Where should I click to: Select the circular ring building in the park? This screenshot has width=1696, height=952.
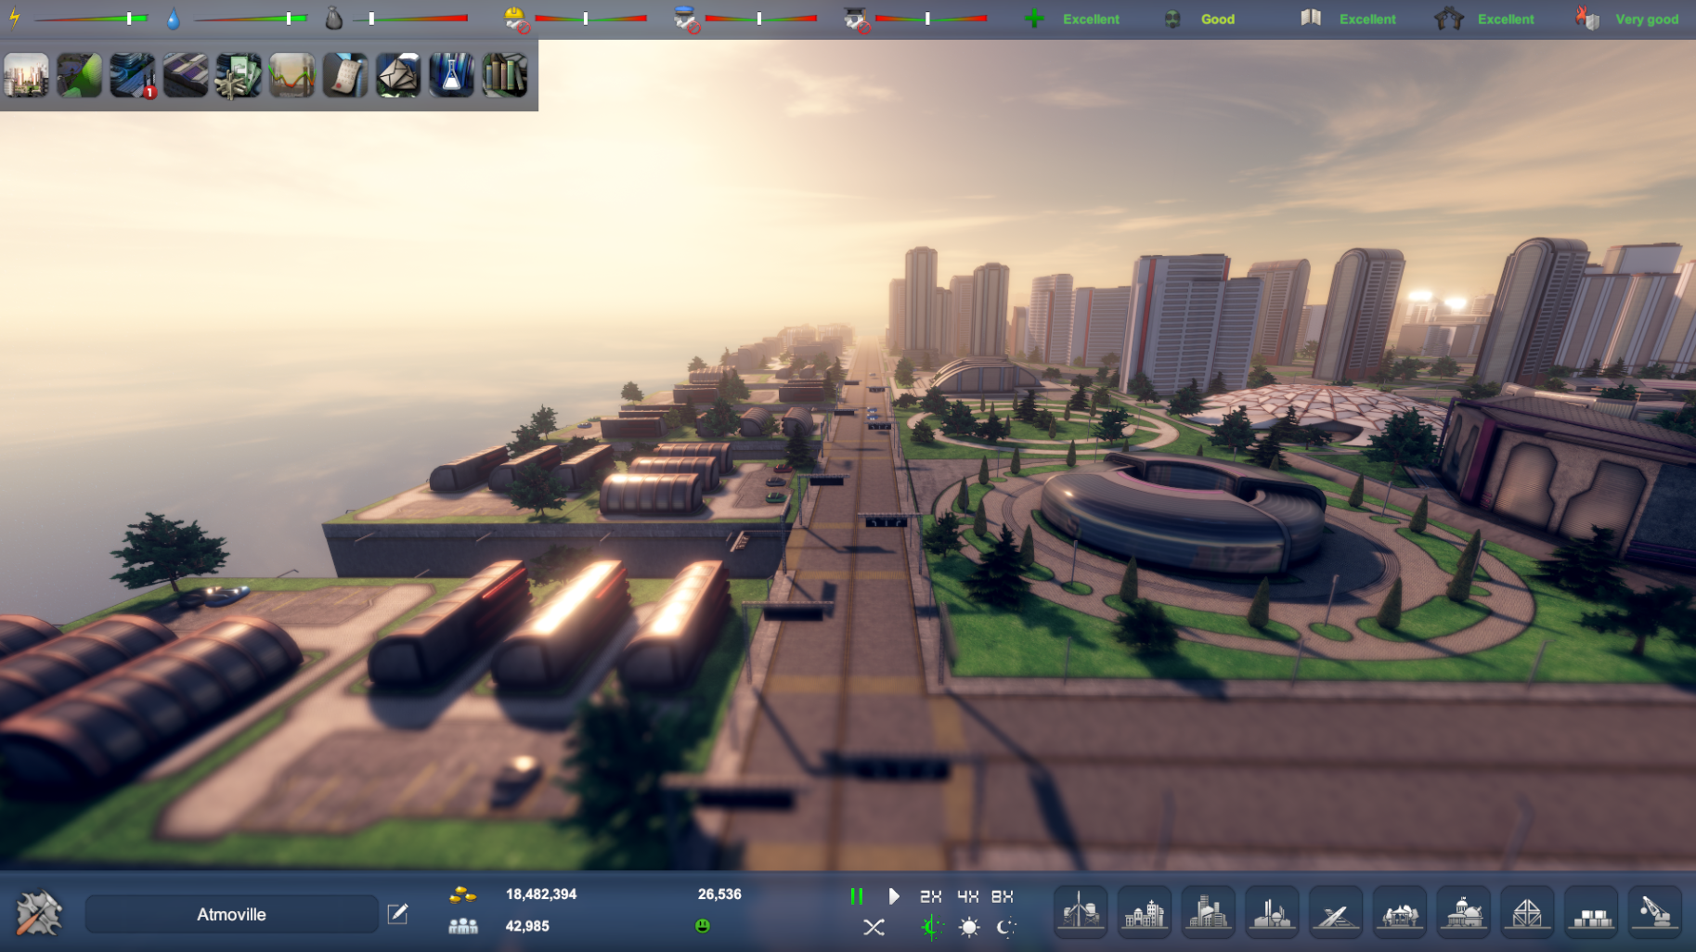(x=1184, y=515)
